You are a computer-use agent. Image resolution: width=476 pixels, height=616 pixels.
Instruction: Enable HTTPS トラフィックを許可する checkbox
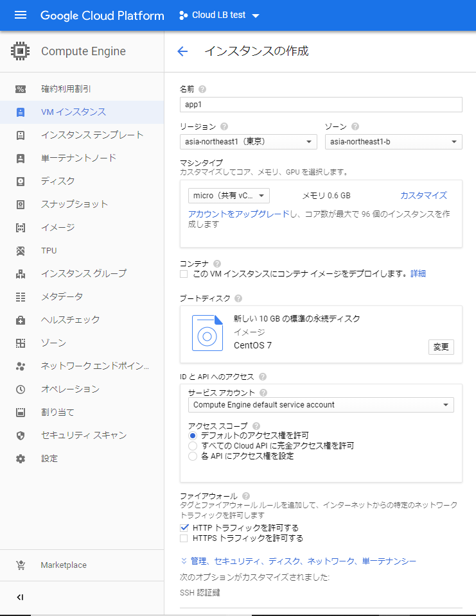(x=184, y=538)
